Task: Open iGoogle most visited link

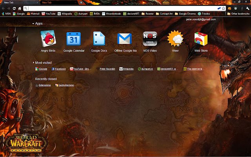Action: click(41, 69)
